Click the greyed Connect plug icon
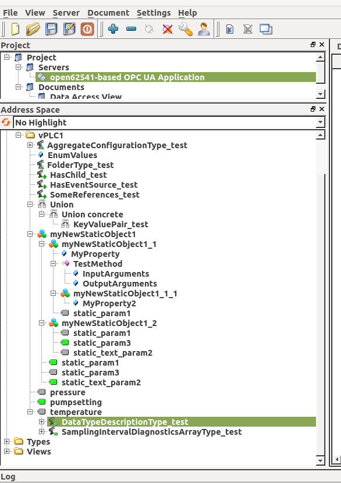This screenshot has width=341, height=483. click(x=149, y=29)
